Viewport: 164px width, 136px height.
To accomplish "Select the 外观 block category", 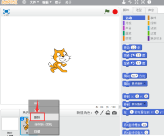I will coord(128,23).
